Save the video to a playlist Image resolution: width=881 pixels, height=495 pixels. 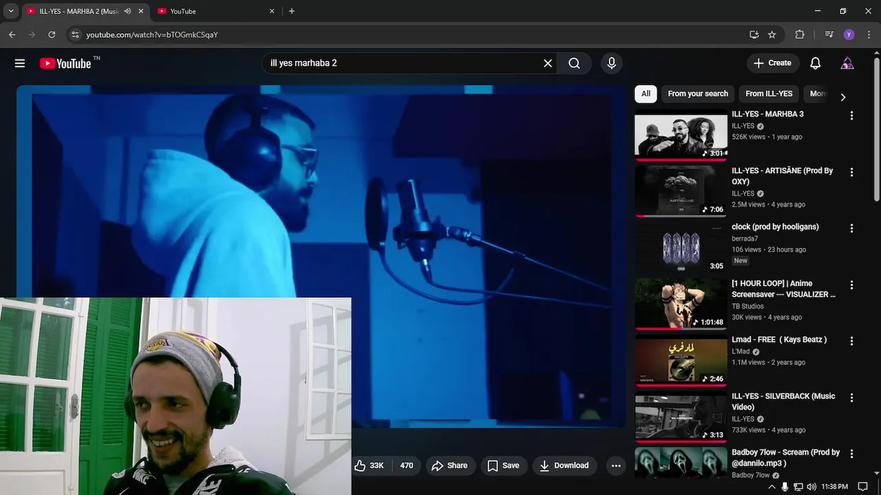click(503, 465)
